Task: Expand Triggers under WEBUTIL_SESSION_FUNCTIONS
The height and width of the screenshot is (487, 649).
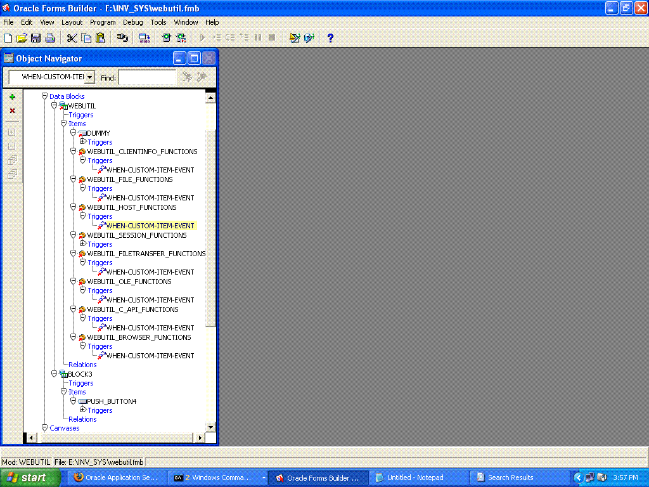Action: pos(82,244)
